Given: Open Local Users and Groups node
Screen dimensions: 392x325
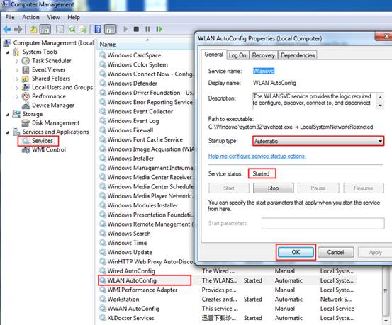Looking at the screenshot, I should (x=62, y=87).
